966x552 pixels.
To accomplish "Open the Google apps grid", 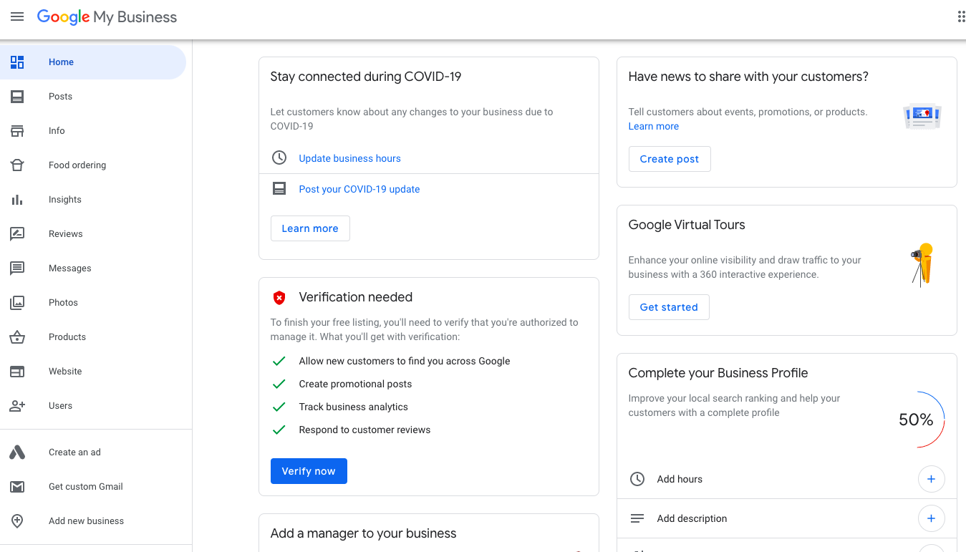I will (x=961, y=16).
